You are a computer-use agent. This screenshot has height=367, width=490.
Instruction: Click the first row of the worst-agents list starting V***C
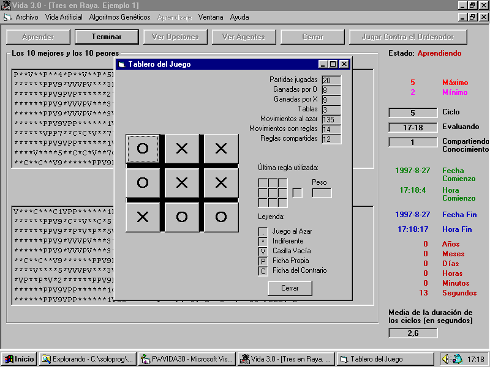(x=64, y=212)
